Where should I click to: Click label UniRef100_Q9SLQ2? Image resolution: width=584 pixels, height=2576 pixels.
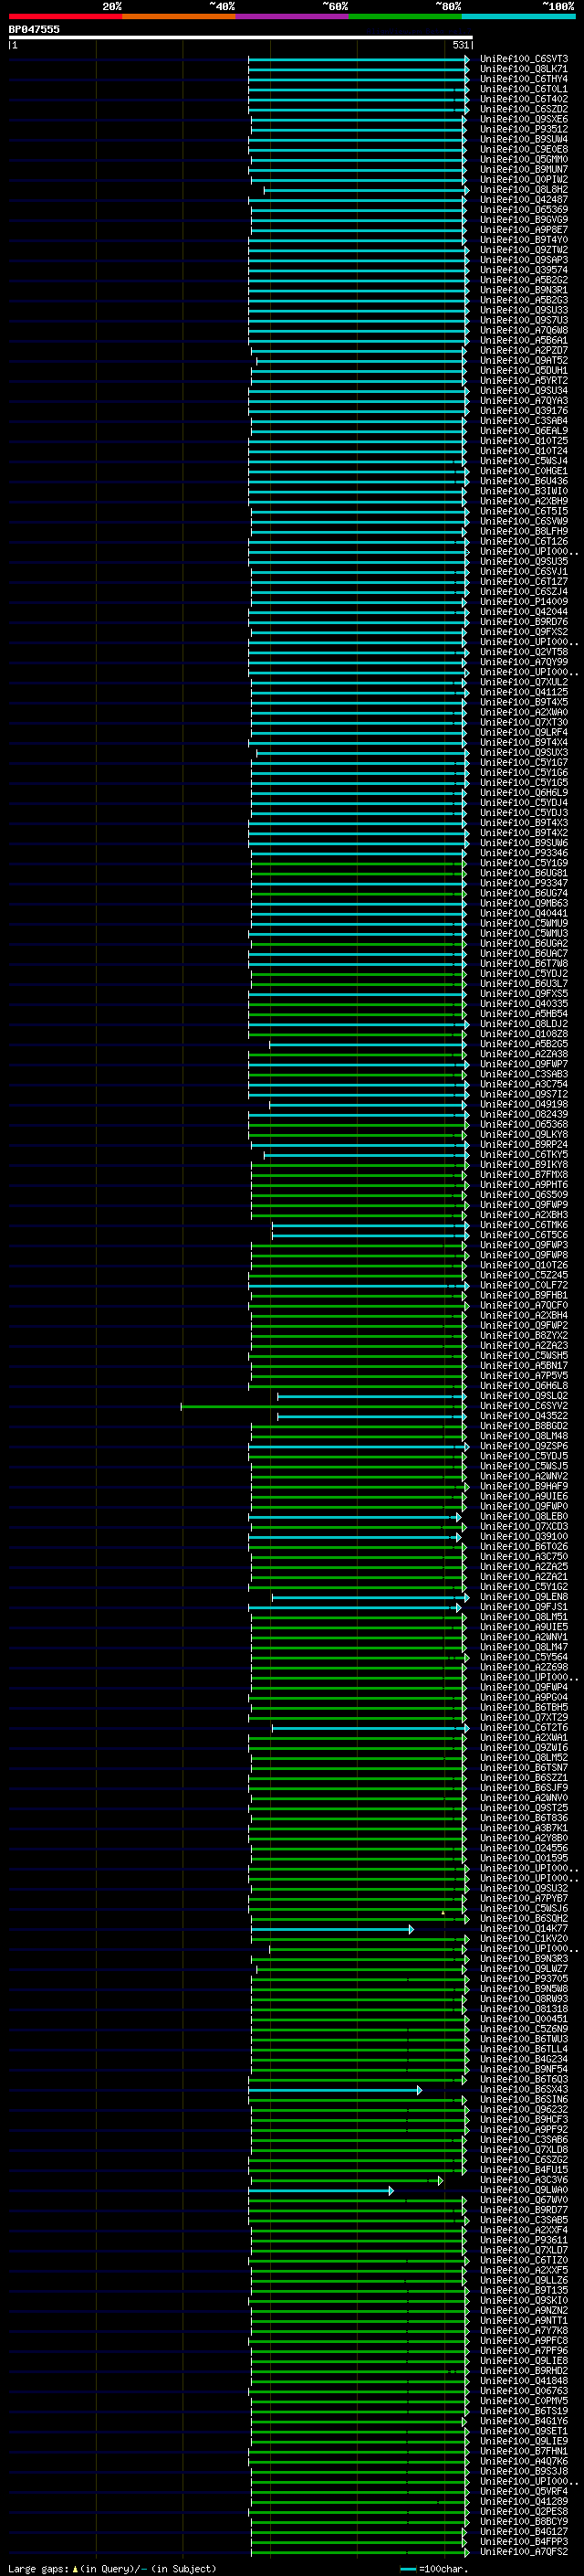(523, 1396)
